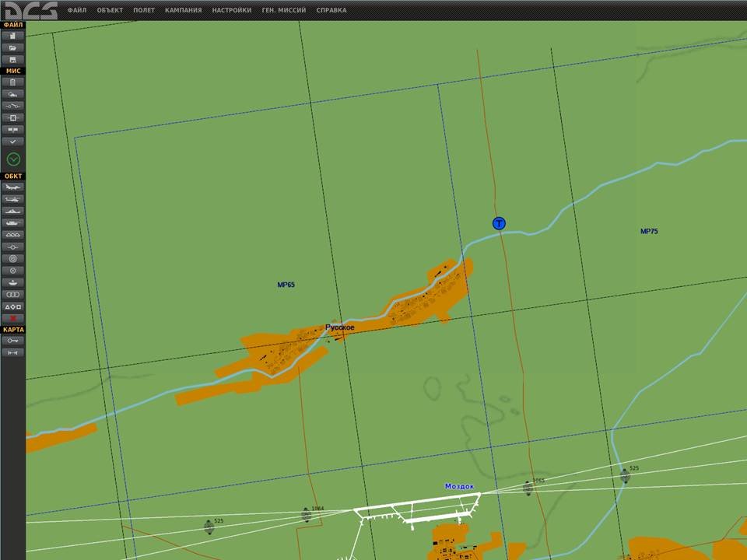Screen dimensions: 747x560
Task: Click the MP75 grid label
Action: coord(649,232)
